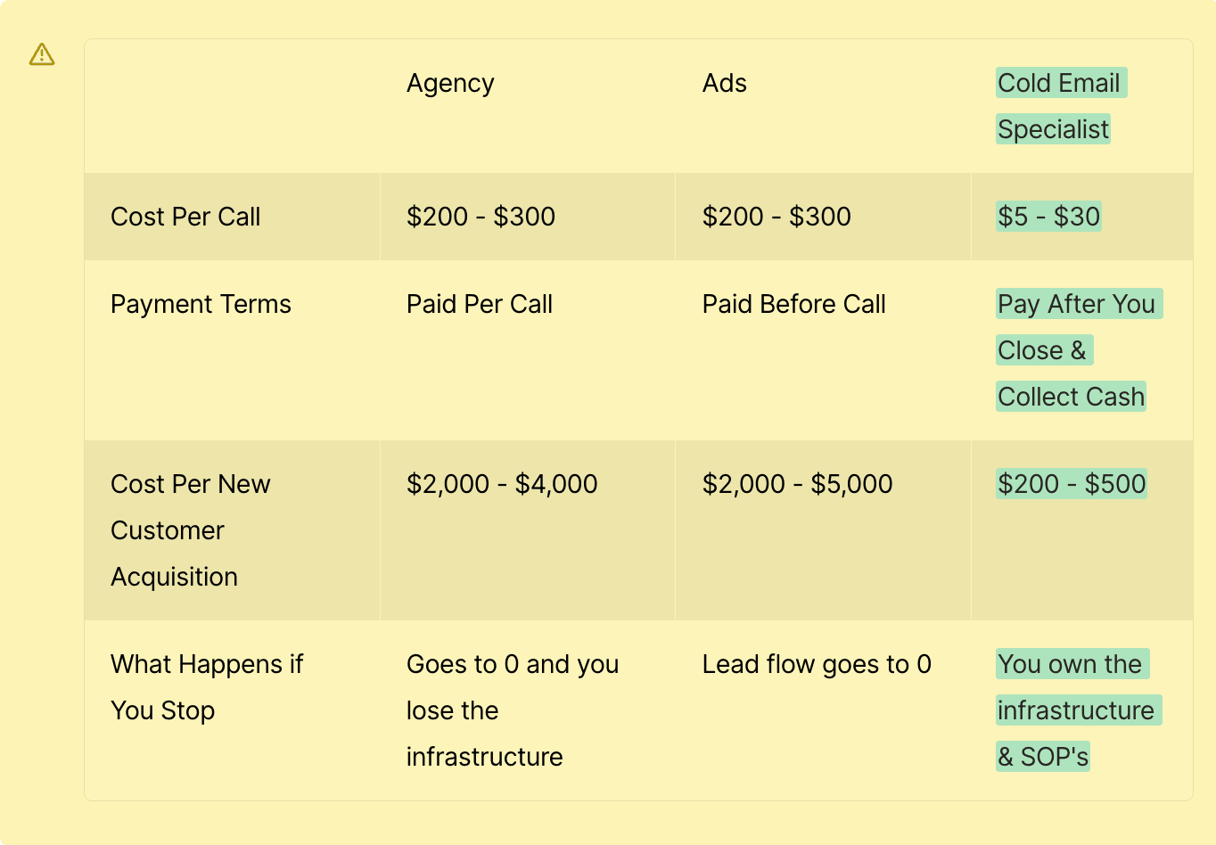Click the Lead flow goes to 0 cell
This screenshot has width=1216, height=845.
coord(817,664)
